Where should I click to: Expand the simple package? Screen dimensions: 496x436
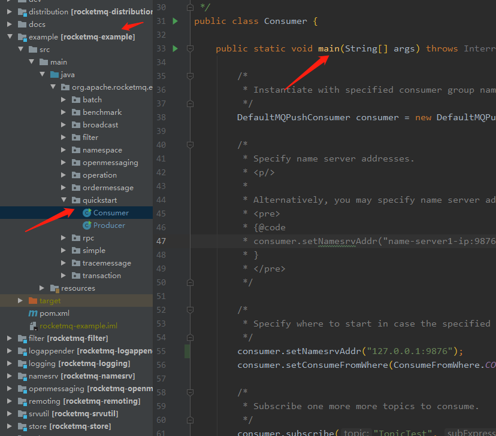coord(63,251)
